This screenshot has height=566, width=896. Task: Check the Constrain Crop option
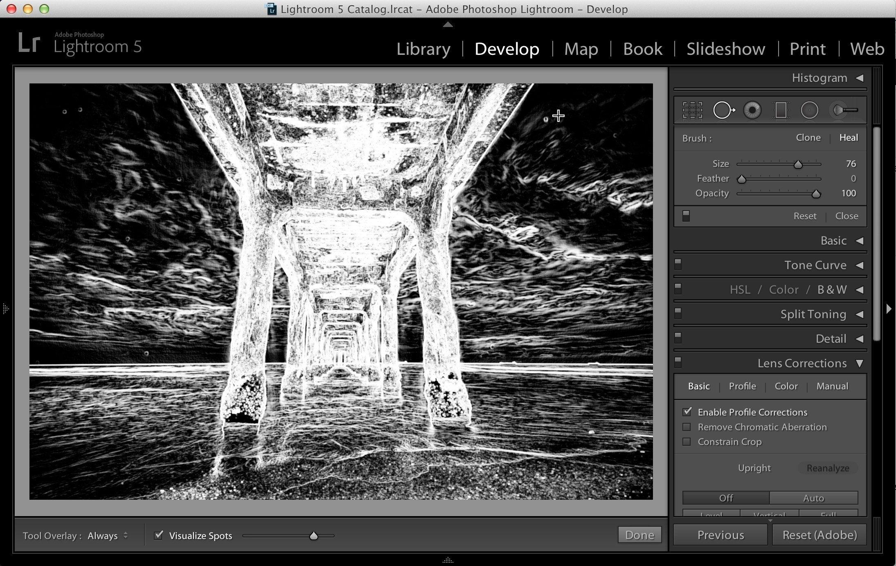(x=687, y=442)
